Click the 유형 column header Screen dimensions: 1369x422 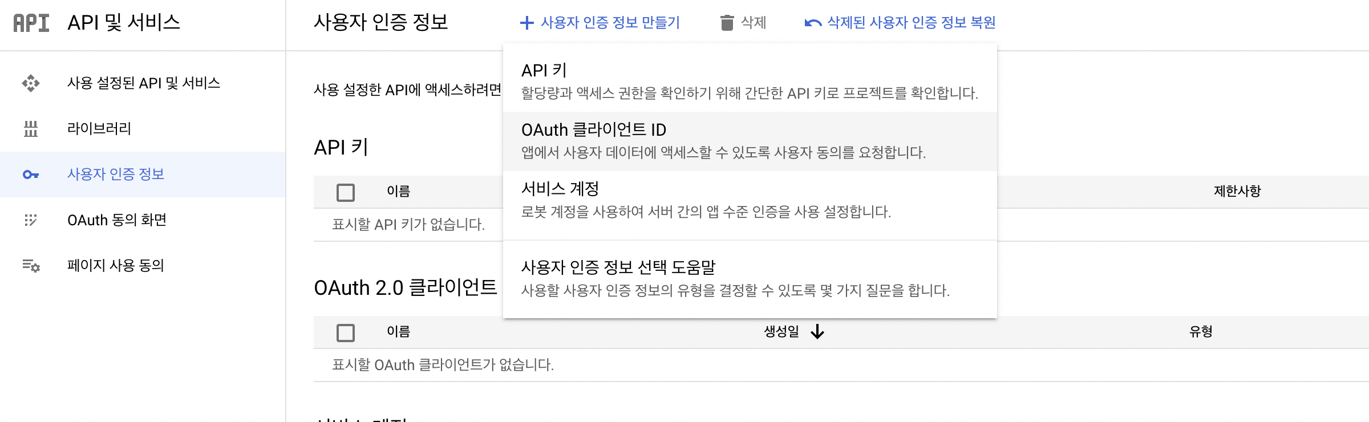[1201, 331]
